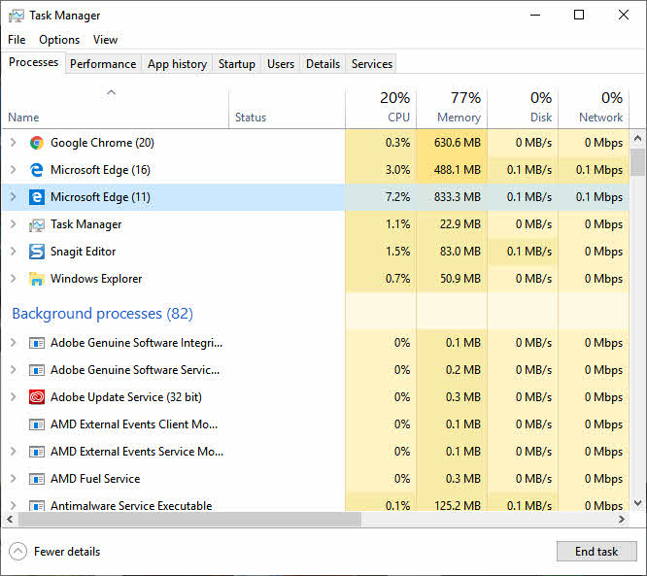Viewport: 647px width, 576px height.
Task: Expand the AMD Fuel Service row
Action: pyautogui.click(x=14, y=479)
